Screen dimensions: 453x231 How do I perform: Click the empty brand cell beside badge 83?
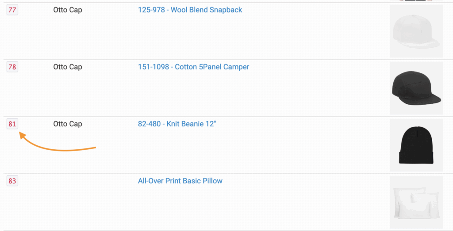pos(68,181)
